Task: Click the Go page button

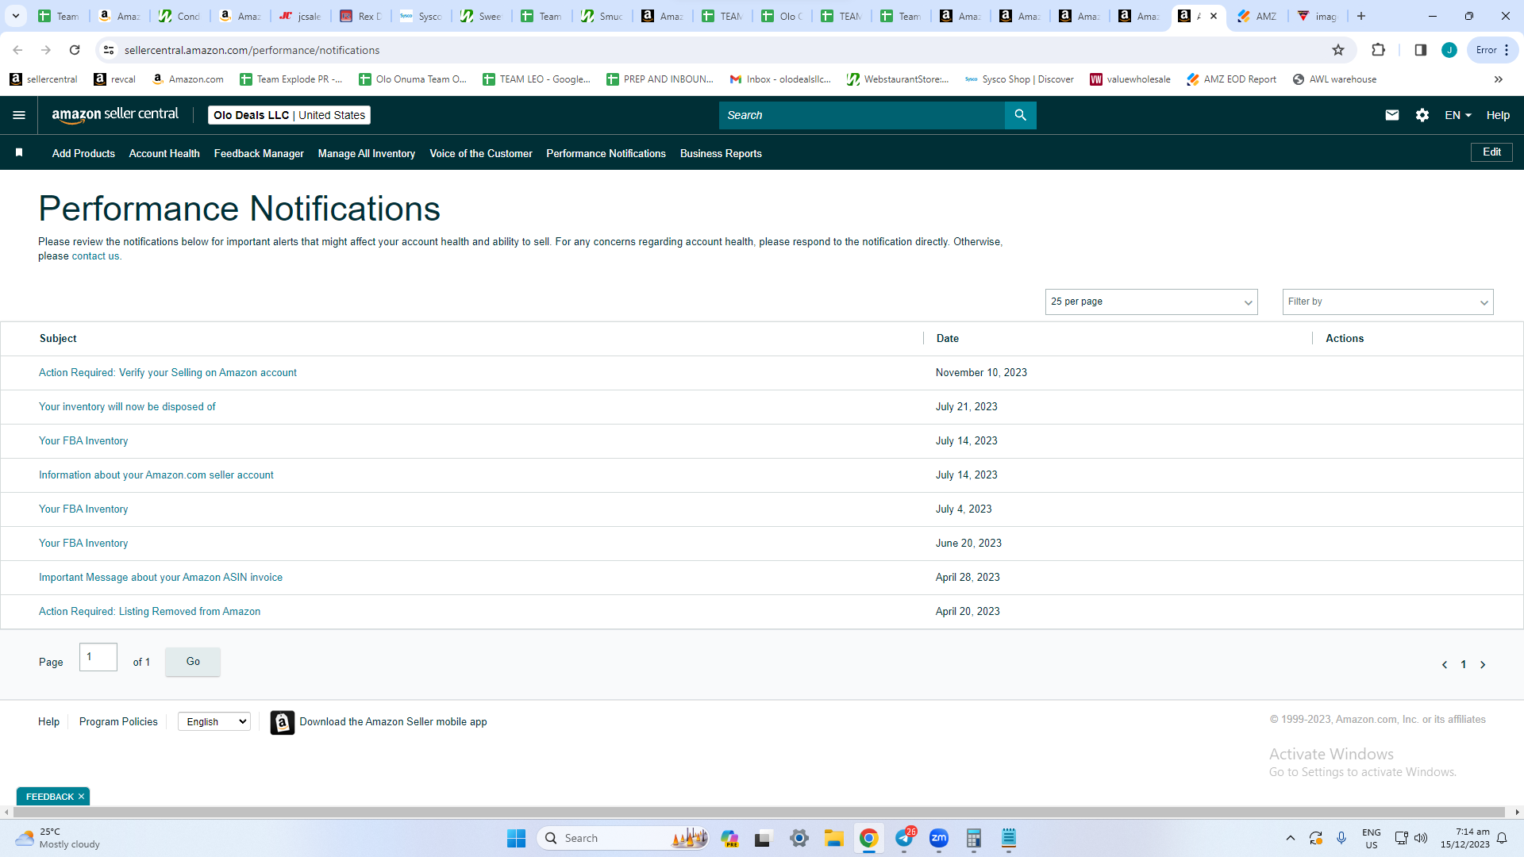Action: tap(193, 662)
